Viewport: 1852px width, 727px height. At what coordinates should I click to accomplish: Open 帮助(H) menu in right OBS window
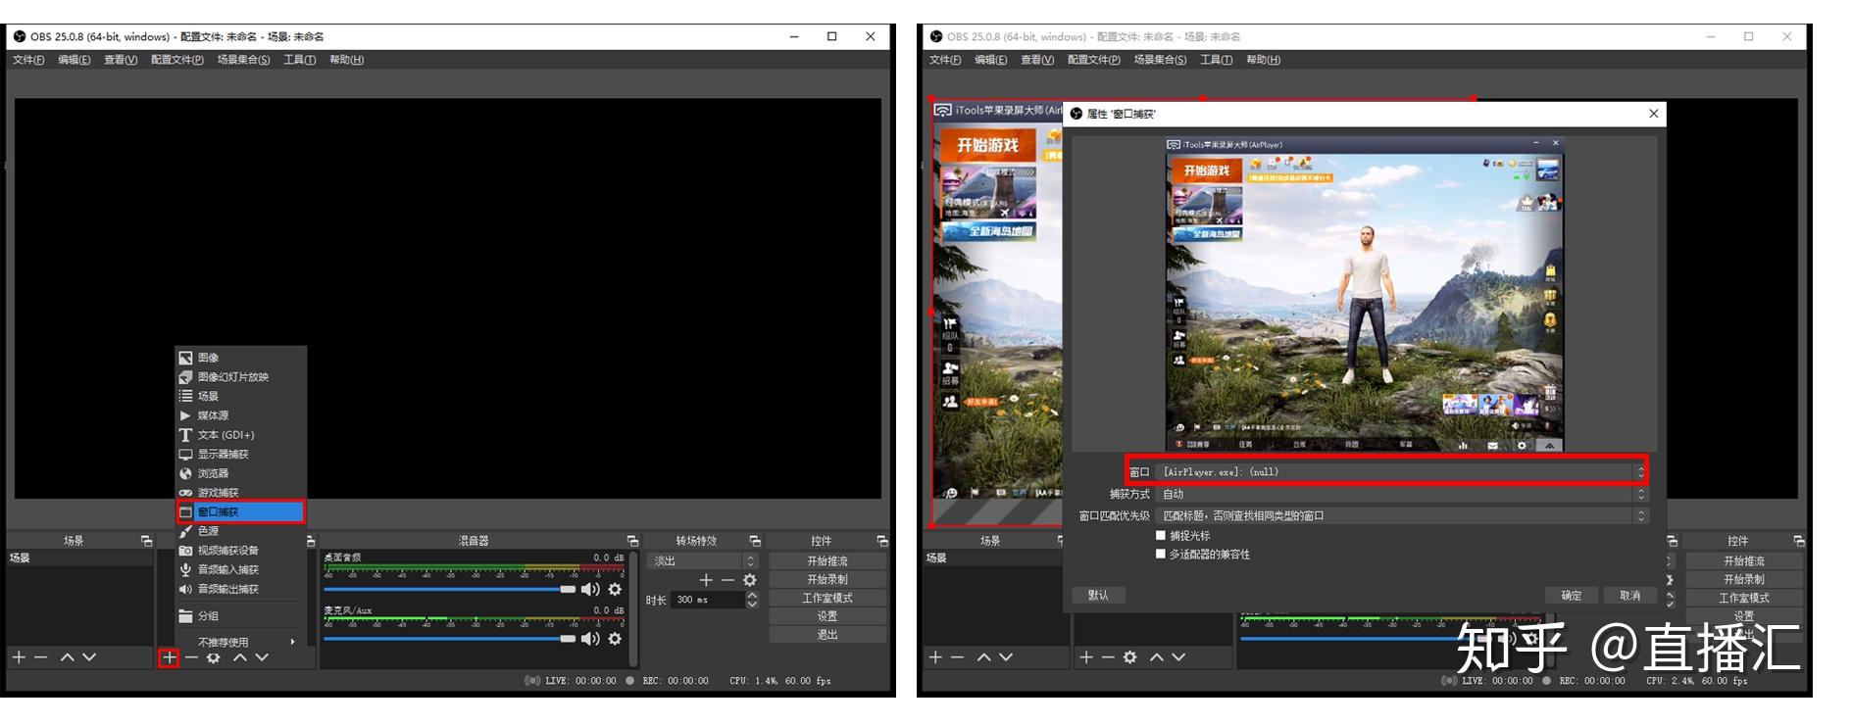pos(1263,60)
